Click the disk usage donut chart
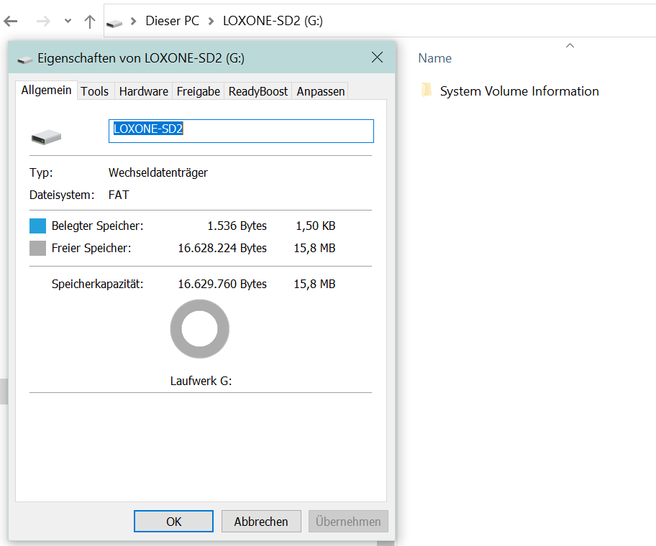Viewport: 656px width, 546px height. tap(199, 329)
